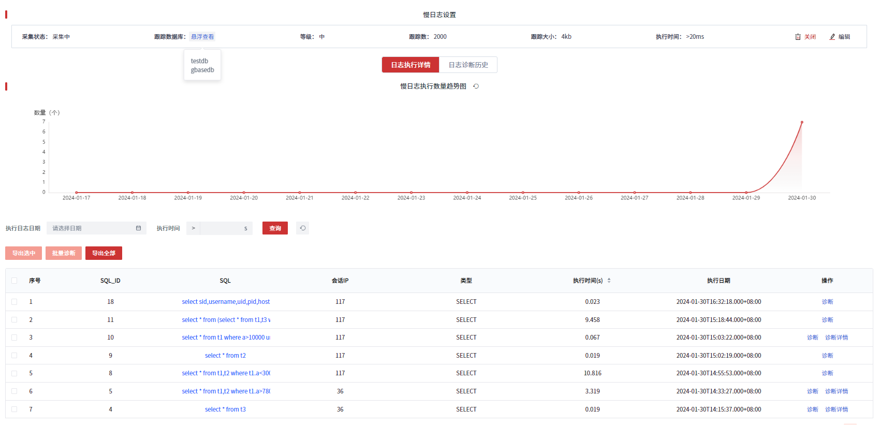Click the execution time seconds input field
Screen dimensions: 879x425
(221, 228)
